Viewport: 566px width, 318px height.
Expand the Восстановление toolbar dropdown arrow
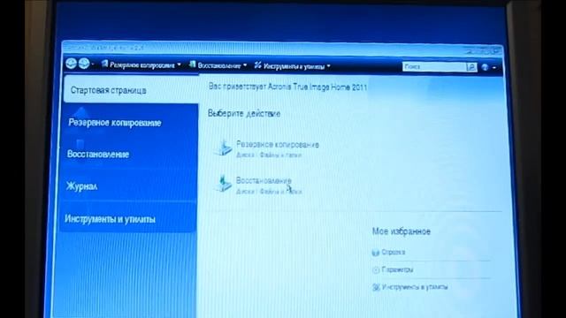click(245, 65)
